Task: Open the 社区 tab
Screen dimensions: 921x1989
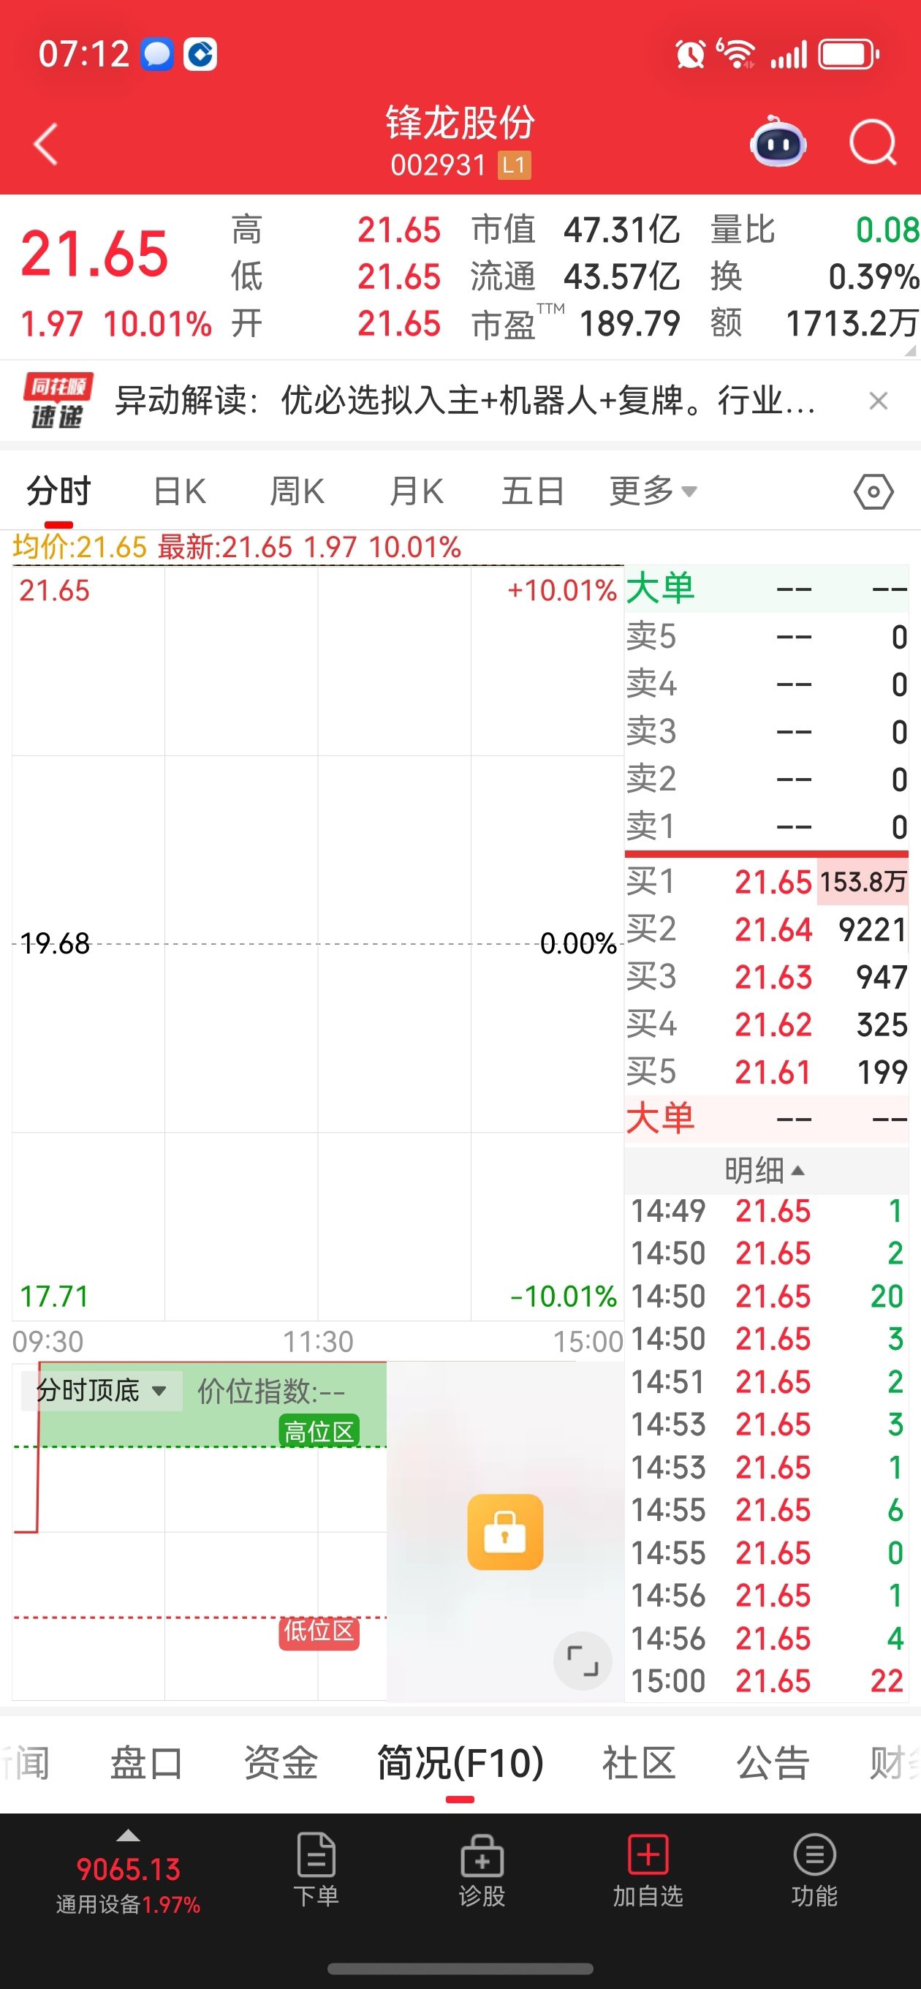Action: coord(638,1764)
